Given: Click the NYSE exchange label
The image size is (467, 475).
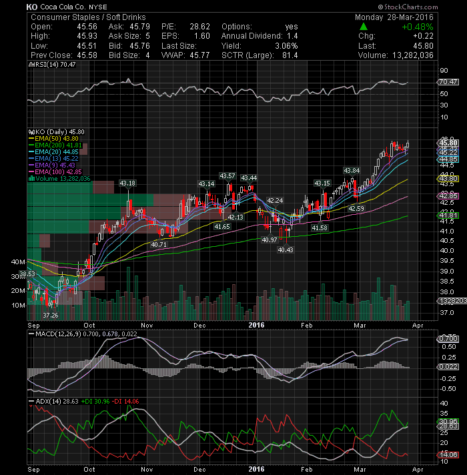Looking at the screenshot, I should (x=98, y=7).
